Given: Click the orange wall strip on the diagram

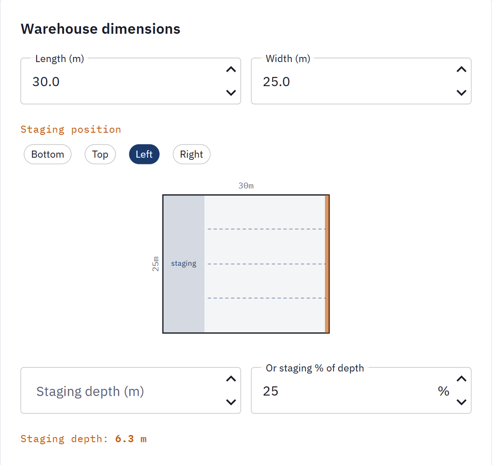Looking at the screenshot, I should pos(327,263).
